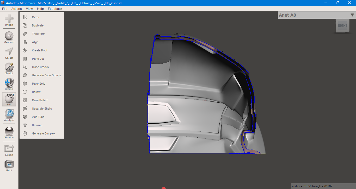Click the Close Cracks icon
Image resolution: width=356 pixels, height=189 pixels.
click(x=25, y=67)
